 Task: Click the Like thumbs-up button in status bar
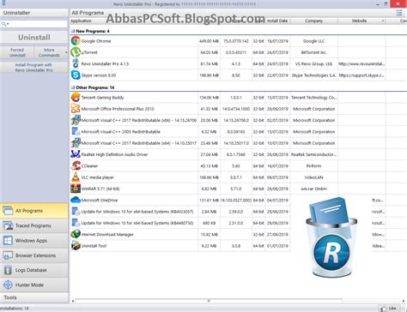[389, 309]
